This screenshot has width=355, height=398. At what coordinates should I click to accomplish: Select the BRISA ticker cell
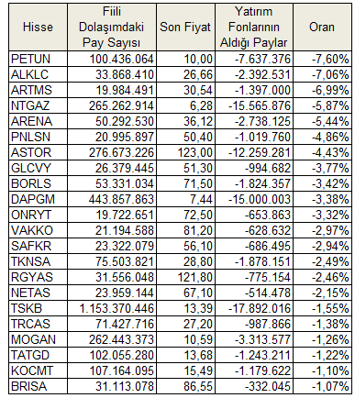(38, 386)
